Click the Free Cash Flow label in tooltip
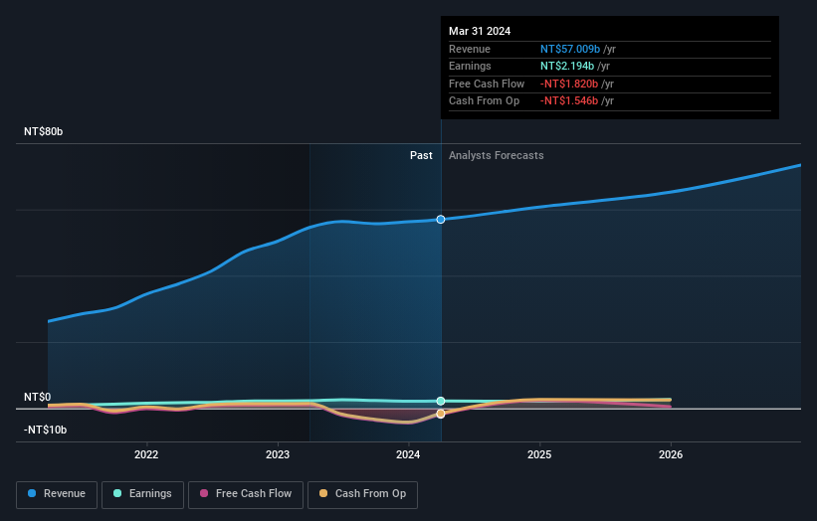The image size is (817, 521). [487, 84]
